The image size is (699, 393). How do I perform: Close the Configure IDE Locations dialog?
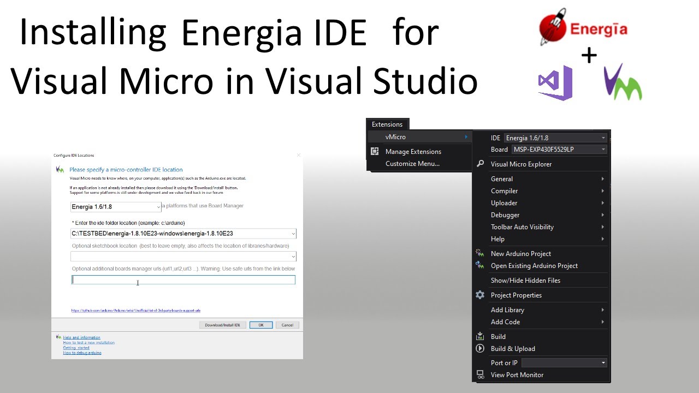[x=298, y=155]
